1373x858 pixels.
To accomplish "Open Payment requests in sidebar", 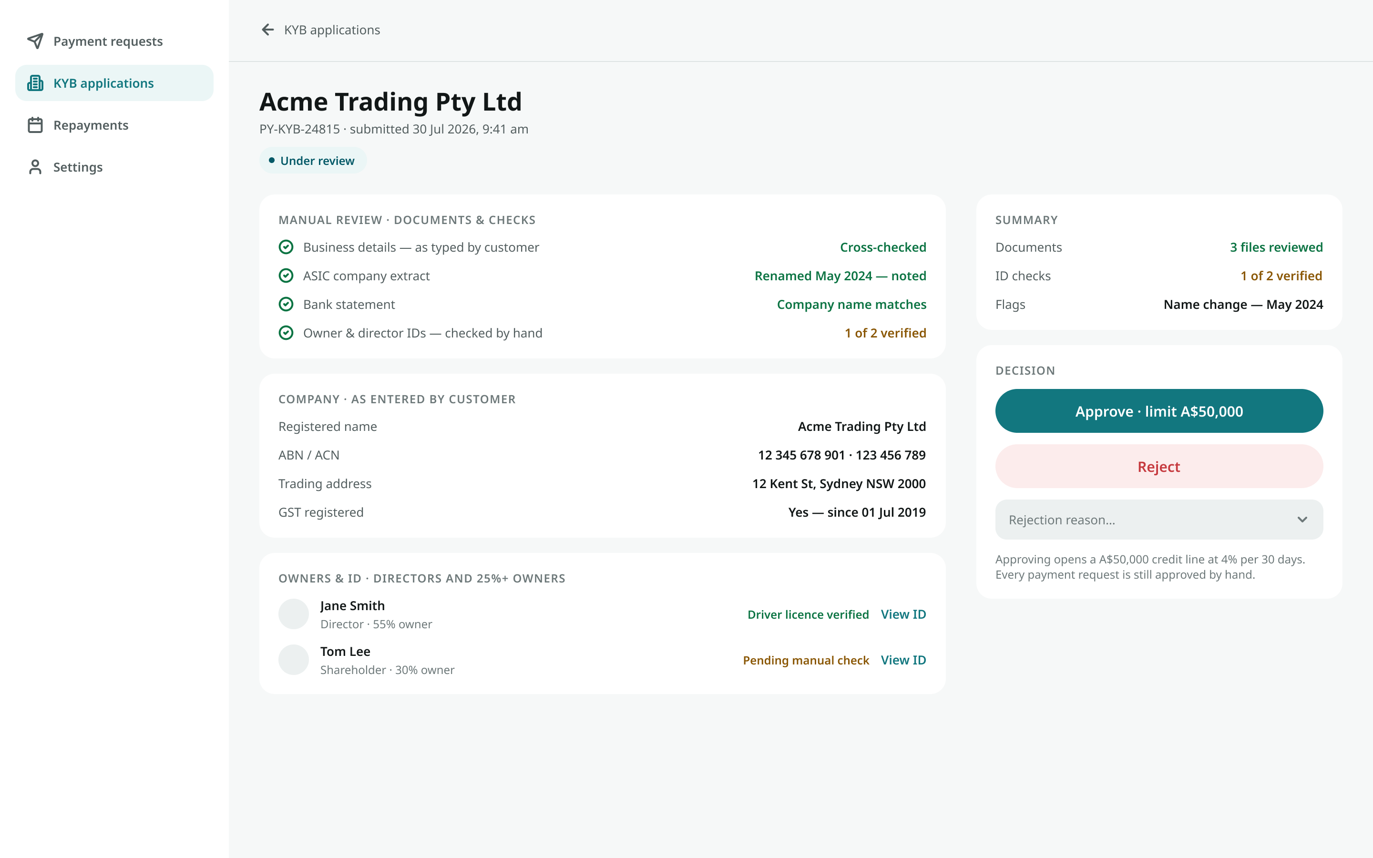I will pos(114,41).
